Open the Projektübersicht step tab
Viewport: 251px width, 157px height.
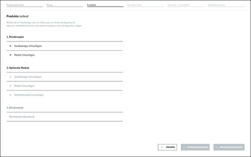[x=25, y=5]
